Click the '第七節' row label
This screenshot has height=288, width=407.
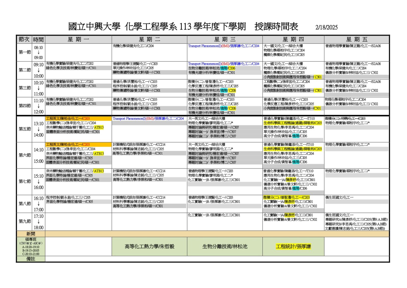[25, 181]
